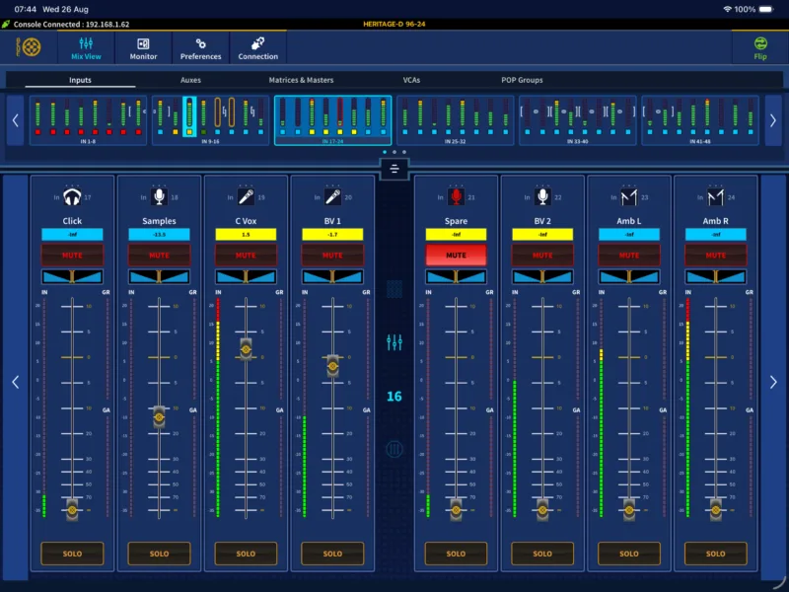Image resolution: width=789 pixels, height=592 pixels.
Task: Switch to the VCAs tab
Action: [411, 80]
